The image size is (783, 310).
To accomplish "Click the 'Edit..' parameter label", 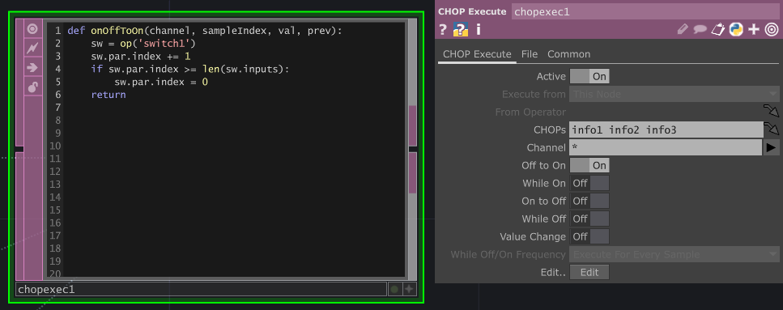I will (x=553, y=273).
